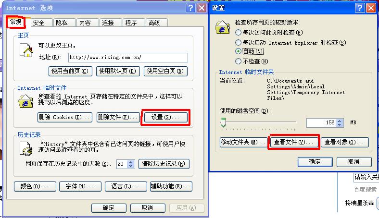Image resolution: width=379 pixels, height=218 pixels.
Task: Click the homepage address field
Action: click(x=128, y=58)
